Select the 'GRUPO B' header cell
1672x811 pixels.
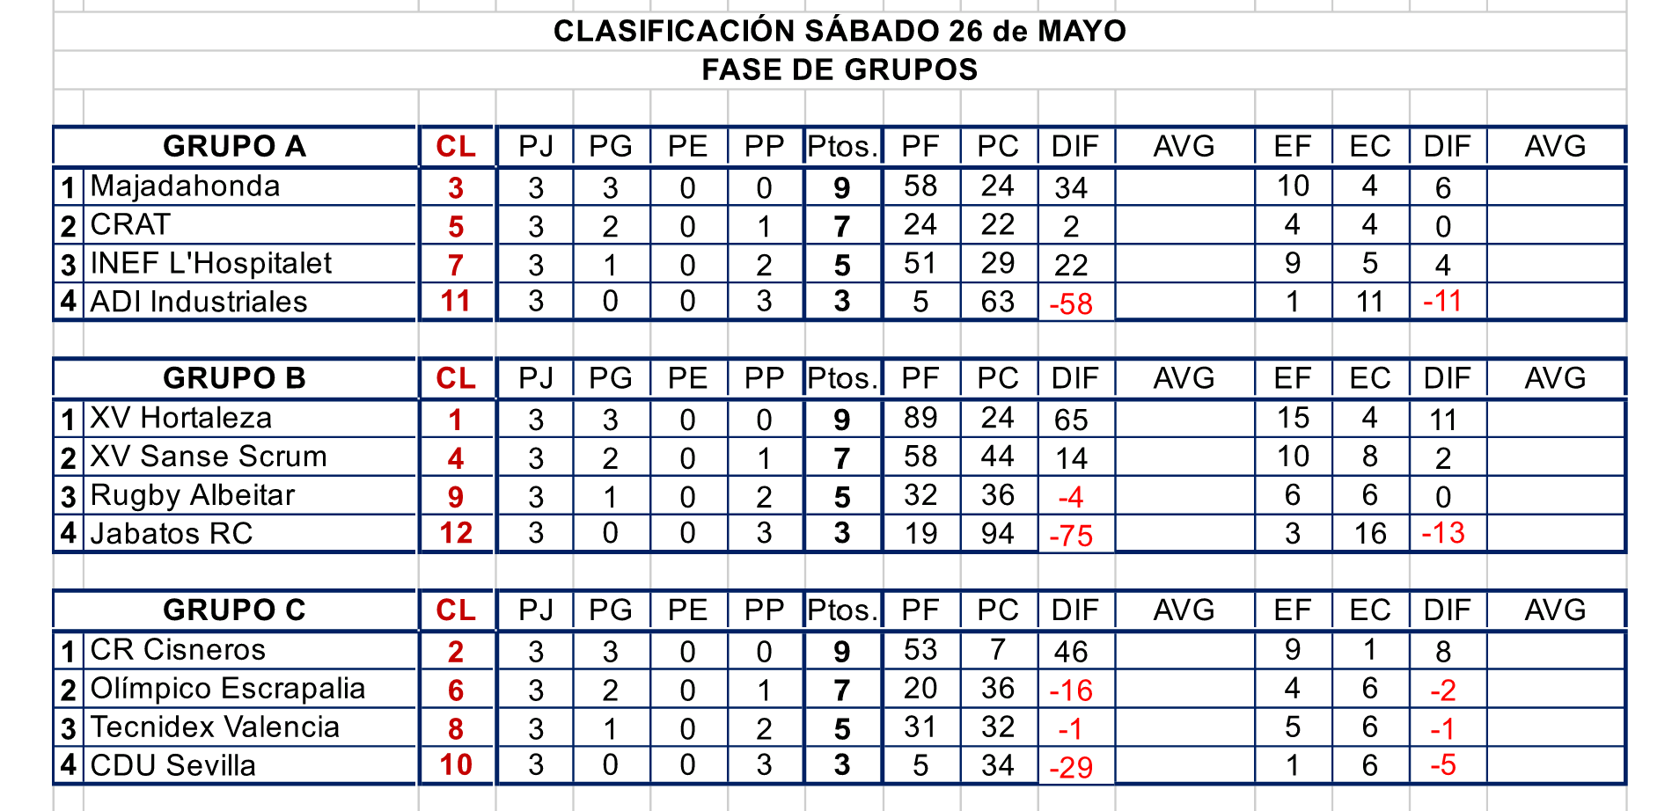234,378
